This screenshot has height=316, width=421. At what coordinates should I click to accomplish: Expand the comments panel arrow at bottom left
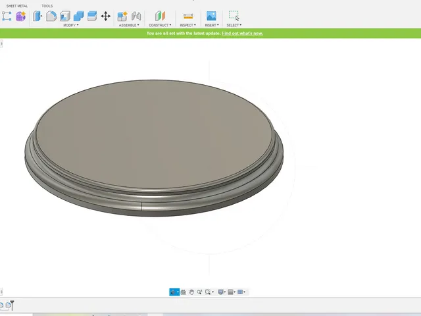coord(1,292)
